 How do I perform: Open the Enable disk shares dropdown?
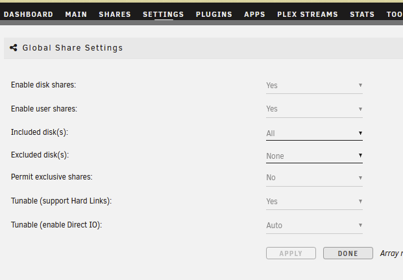pyautogui.click(x=314, y=86)
